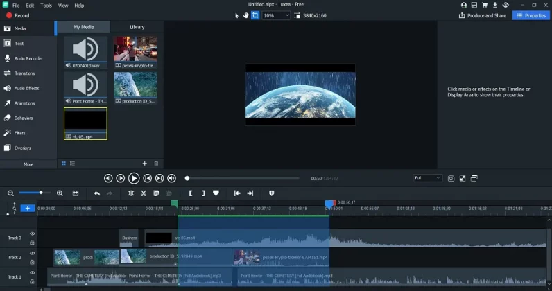Click the timeline zoom slider handle
552x291 pixels.
pos(41,193)
